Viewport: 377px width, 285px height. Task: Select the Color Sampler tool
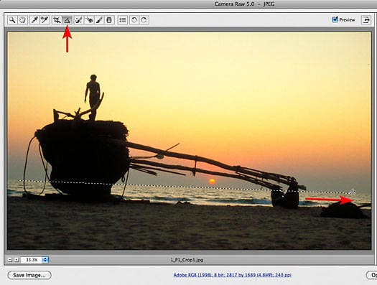click(45, 20)
